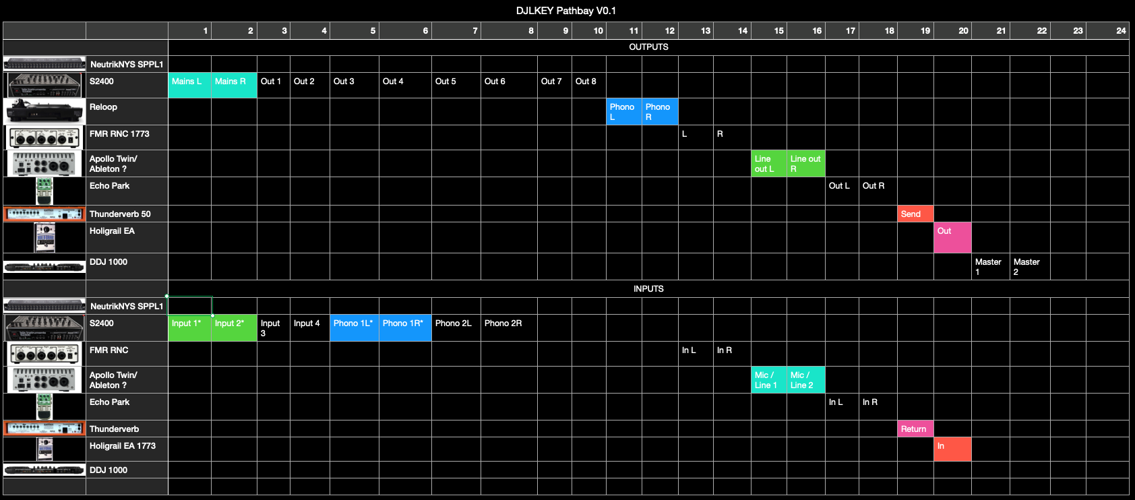Select the Phono 2L cell

[x=456, y=328]
